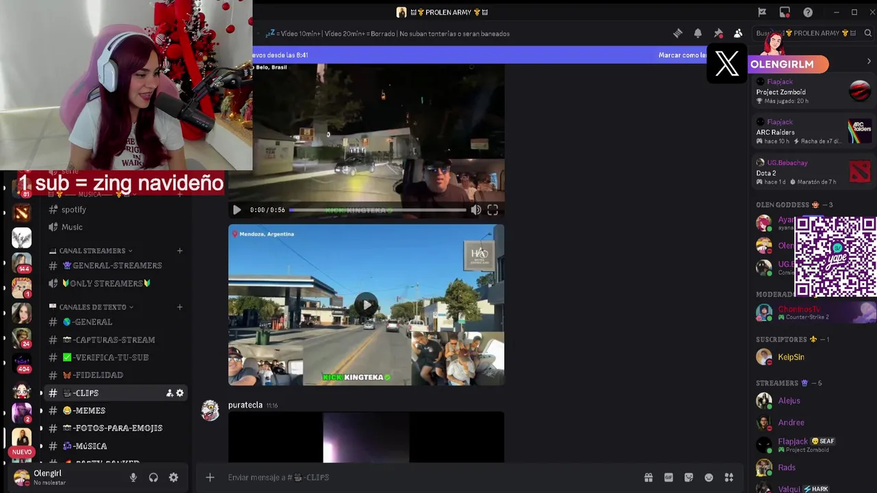Open the threads icon in channel header
Image resolution: width=877 pixels, height=493 pixels.
coord(678,34)
